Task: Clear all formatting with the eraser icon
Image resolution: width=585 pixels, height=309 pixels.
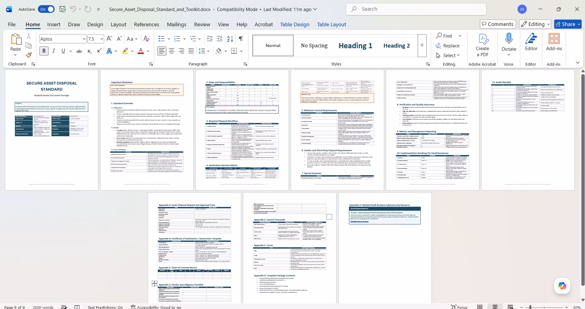Action: (147, 39)
